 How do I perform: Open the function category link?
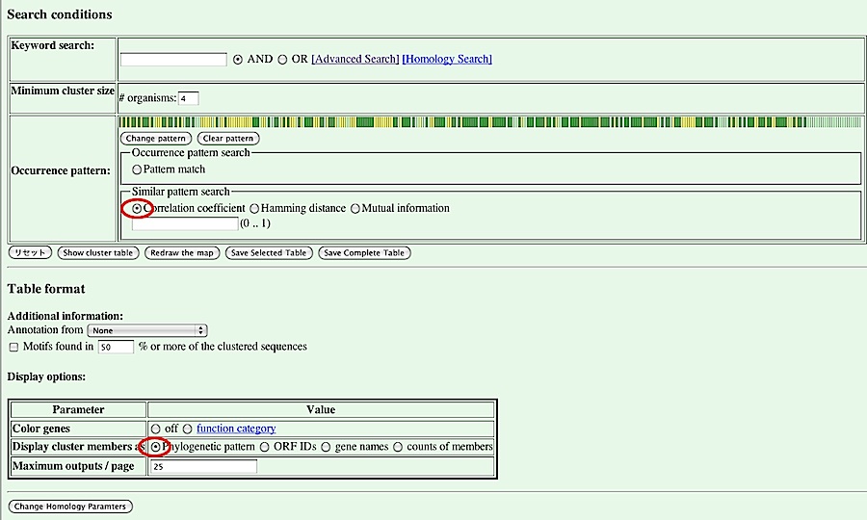236,429
